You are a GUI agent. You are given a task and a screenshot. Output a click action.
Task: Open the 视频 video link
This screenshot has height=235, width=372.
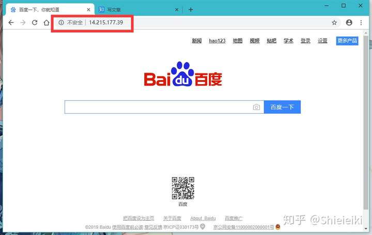pos(255,41)
